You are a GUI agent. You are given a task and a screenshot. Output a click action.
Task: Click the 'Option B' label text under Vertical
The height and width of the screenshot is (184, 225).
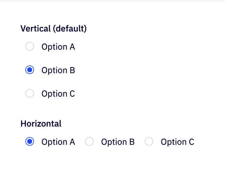click(58, 70)
